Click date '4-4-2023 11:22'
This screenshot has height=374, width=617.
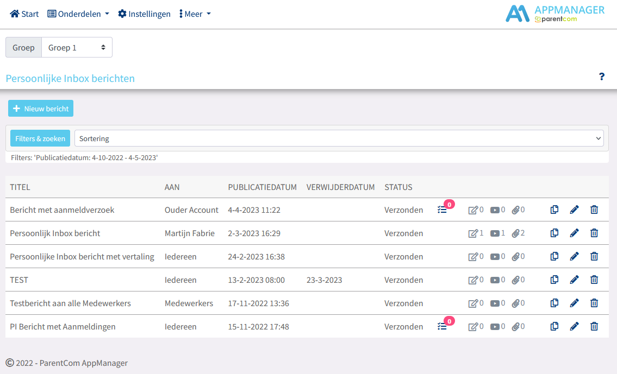click(254, 210)
